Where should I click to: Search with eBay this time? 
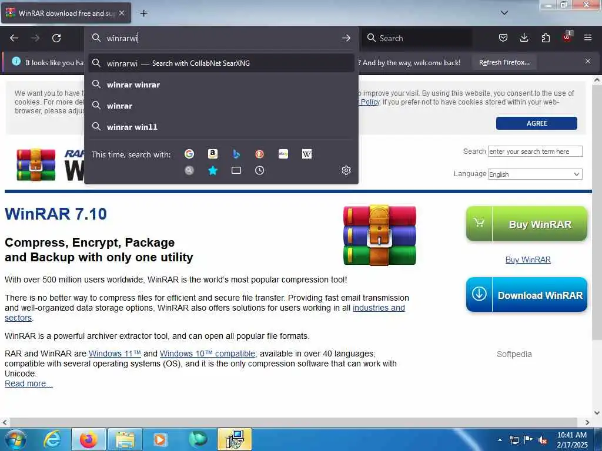283,154
